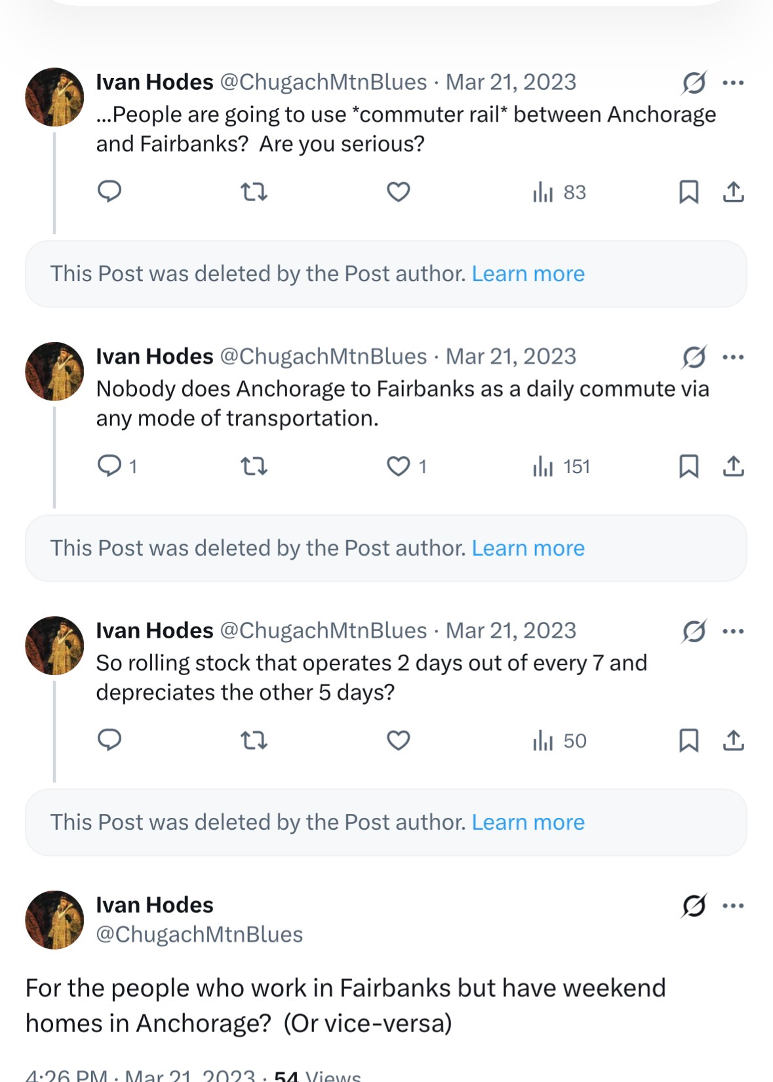Viewport: 773px width, 1082px height.
Task: Click Learn more under commuter rail post
Action: click(x=528, y=274)
